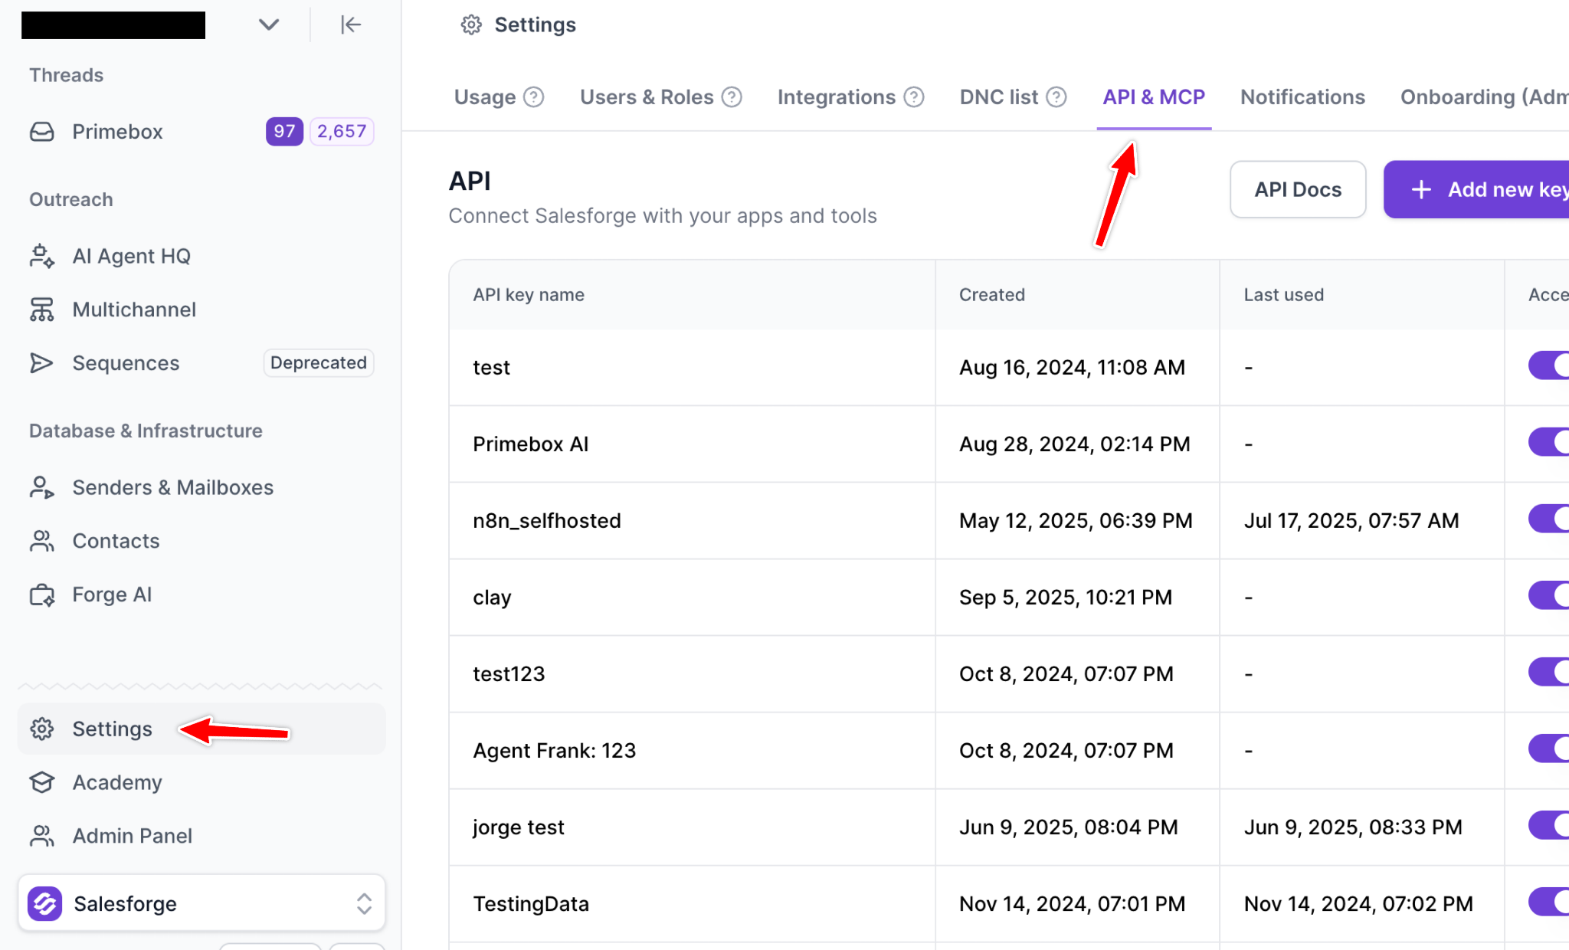Switch to the Users & Roles tab
The height and width of the screenshot is (950, 1569).
(x=647, y=97)
